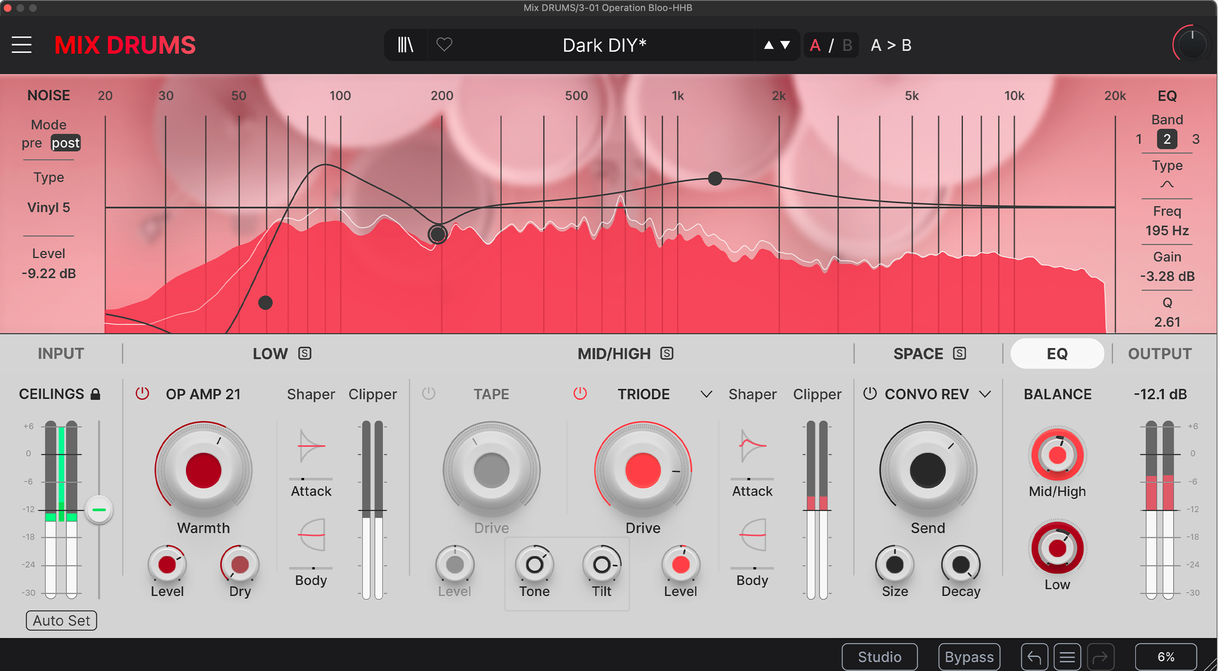
Task: Open the Vinyl 5 noise type selector
Action: pos(48,207)
